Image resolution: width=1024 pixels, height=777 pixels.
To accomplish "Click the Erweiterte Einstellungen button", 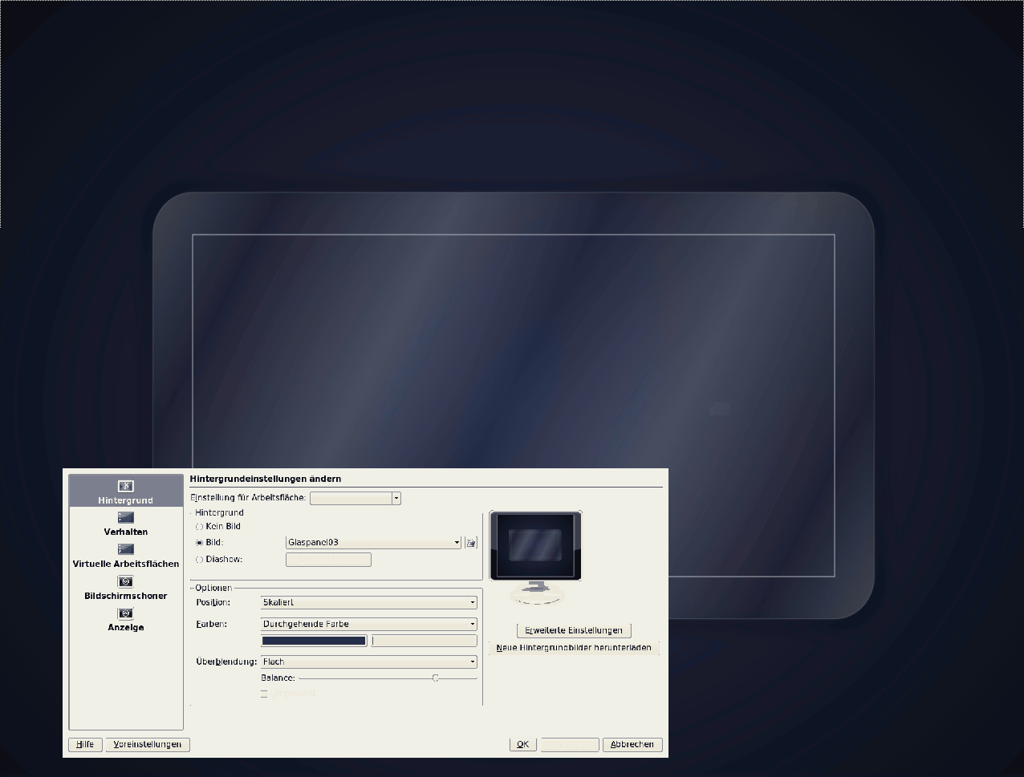I will pos(574,630).
